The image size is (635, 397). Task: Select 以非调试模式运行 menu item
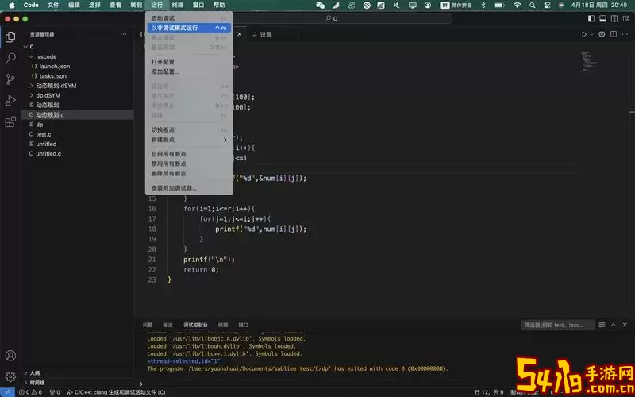[189, 28]
